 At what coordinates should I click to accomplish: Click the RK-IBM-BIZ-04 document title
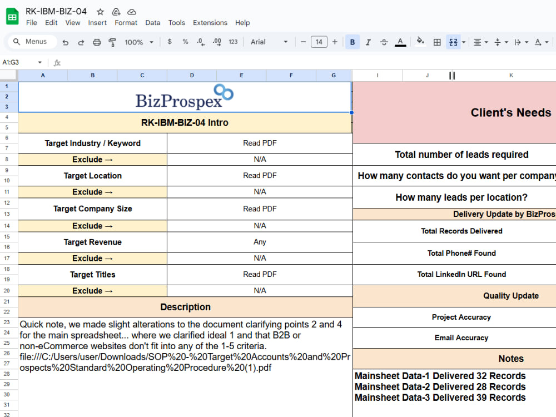56,11
